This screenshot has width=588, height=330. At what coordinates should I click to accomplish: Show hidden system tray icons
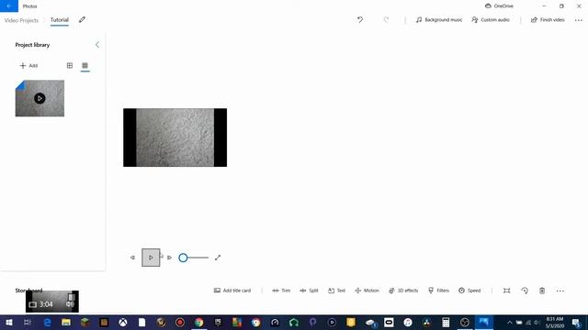(510, 323)
